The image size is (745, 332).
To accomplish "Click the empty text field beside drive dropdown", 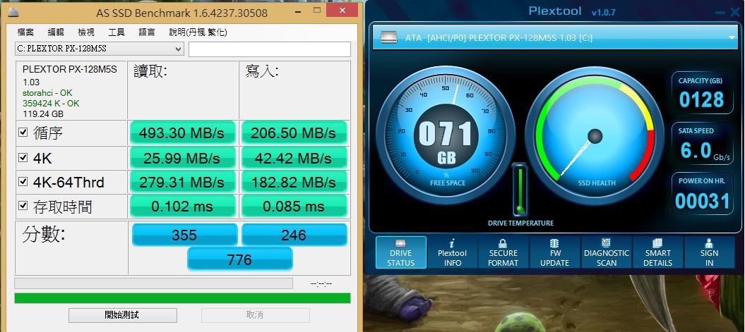I will point(269,49).
